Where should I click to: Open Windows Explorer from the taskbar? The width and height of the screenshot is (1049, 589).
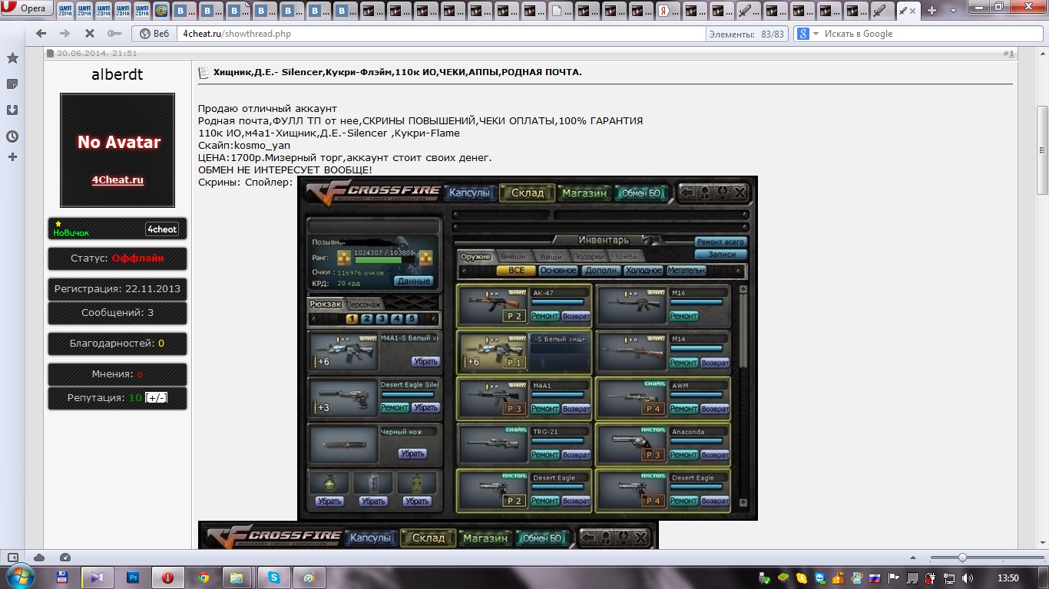238,577
